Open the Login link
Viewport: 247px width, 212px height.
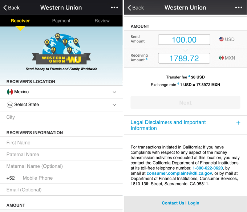[x=194, y=203]
